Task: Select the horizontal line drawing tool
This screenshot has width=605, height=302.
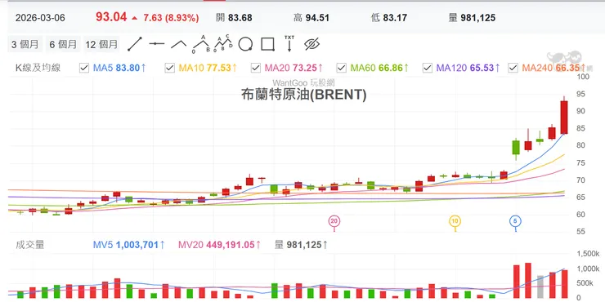Action: pyautogui.click(x=157, y=44)
